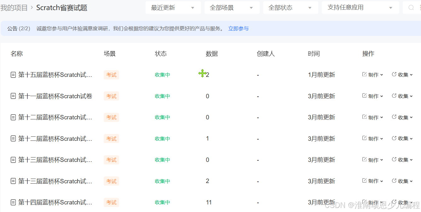421x212 pixels.
Task: Click the 公告 (2/2) announcement label
Action: point(19,29)
